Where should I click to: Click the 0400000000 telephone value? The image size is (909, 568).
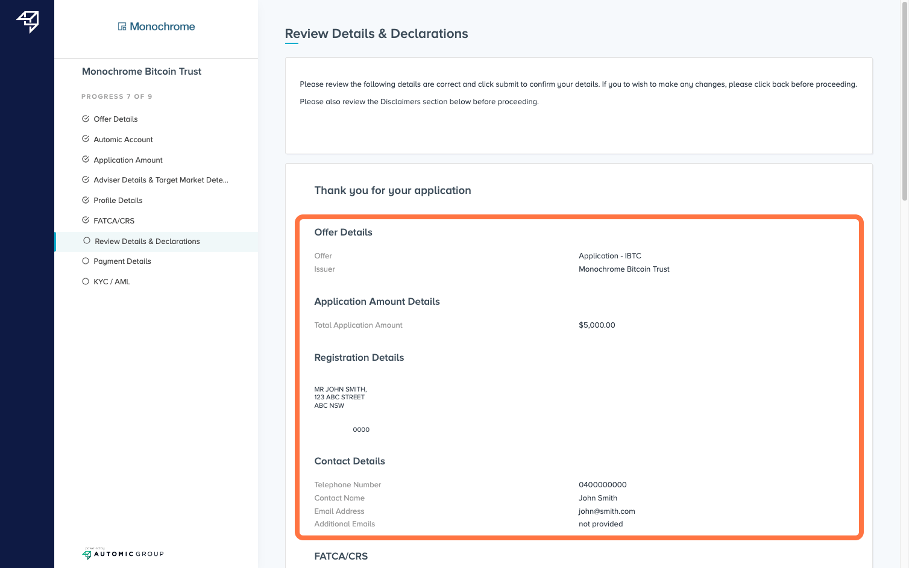[603, 485]
